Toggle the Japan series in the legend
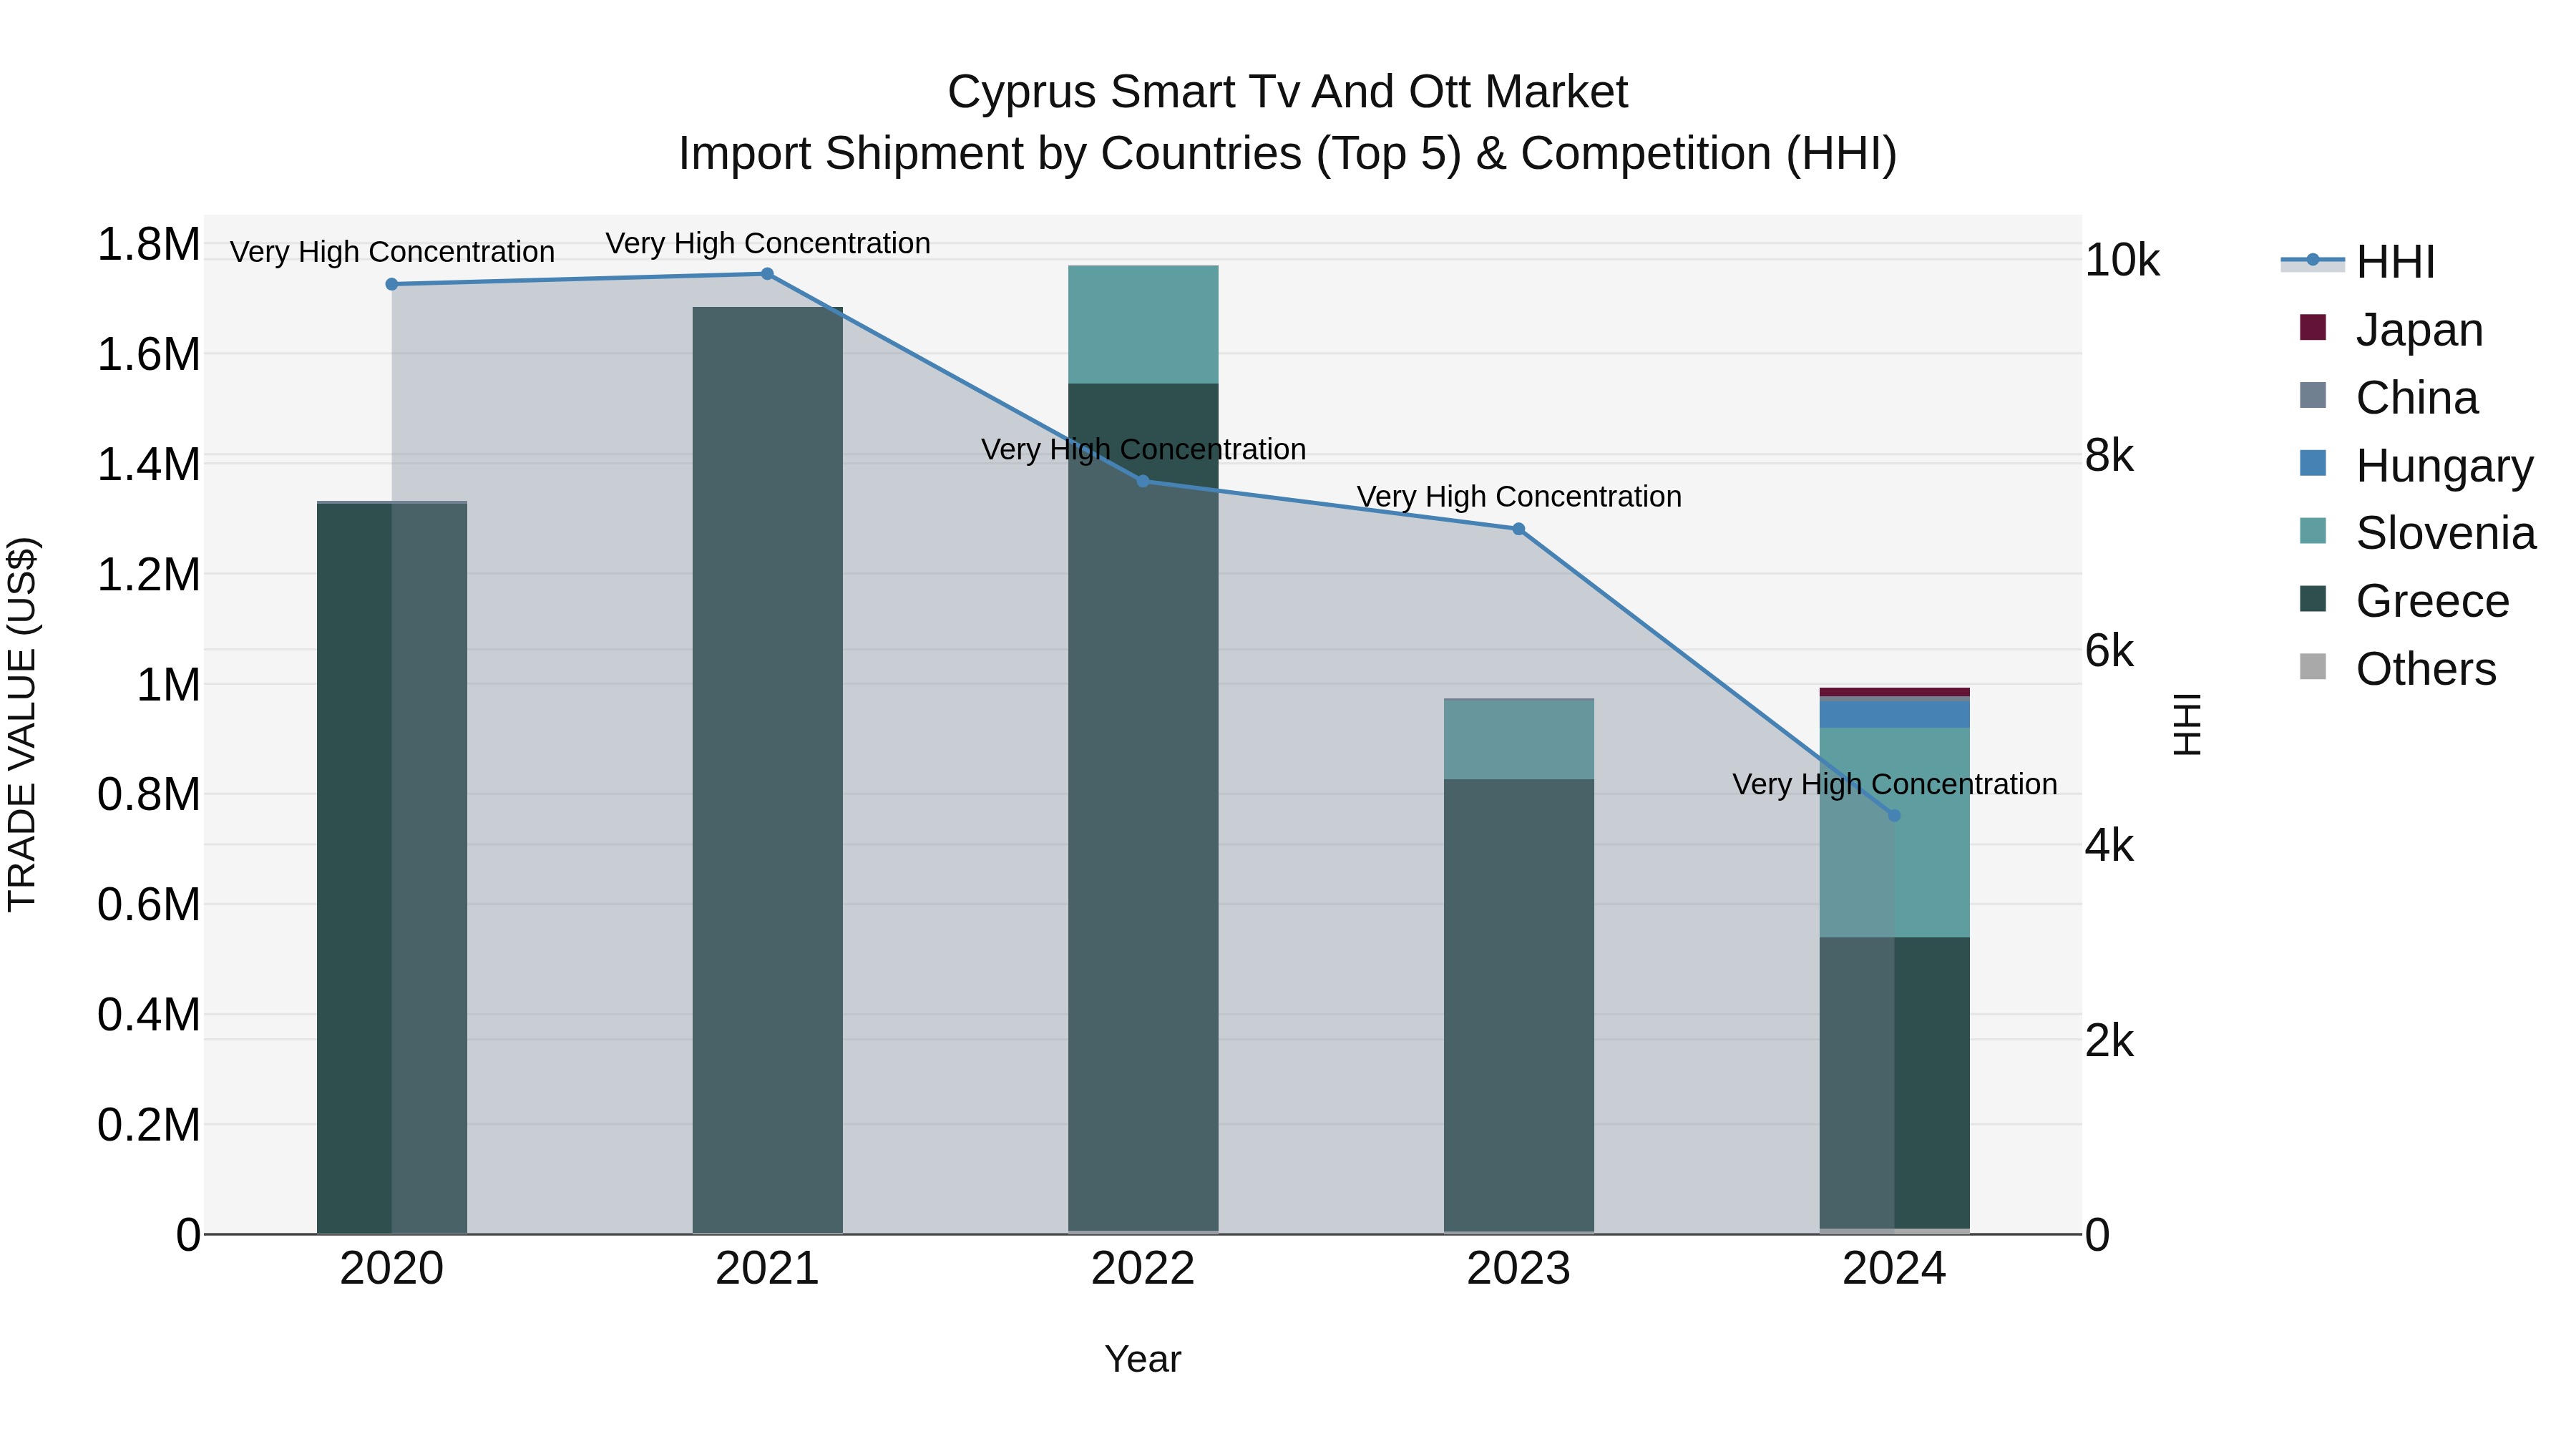Viewport: 2576px width, 1449px height. pyautogui.click(x=2391, y=330)
